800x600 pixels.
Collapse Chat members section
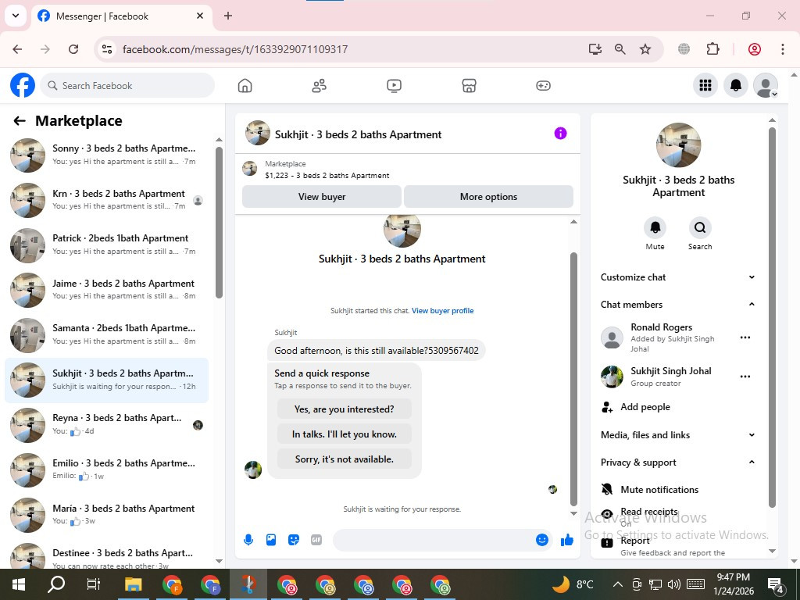(x=678, y=305)
